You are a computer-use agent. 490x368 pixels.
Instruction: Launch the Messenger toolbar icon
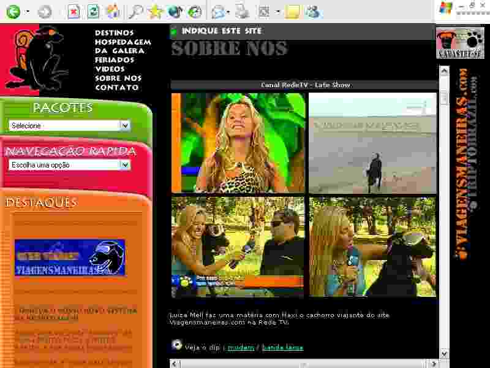coord(312,12)
